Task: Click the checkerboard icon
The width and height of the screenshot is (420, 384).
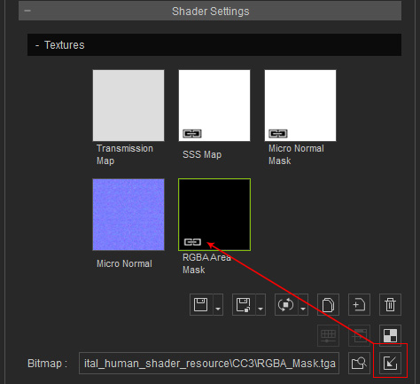Action: coord(390,336)
